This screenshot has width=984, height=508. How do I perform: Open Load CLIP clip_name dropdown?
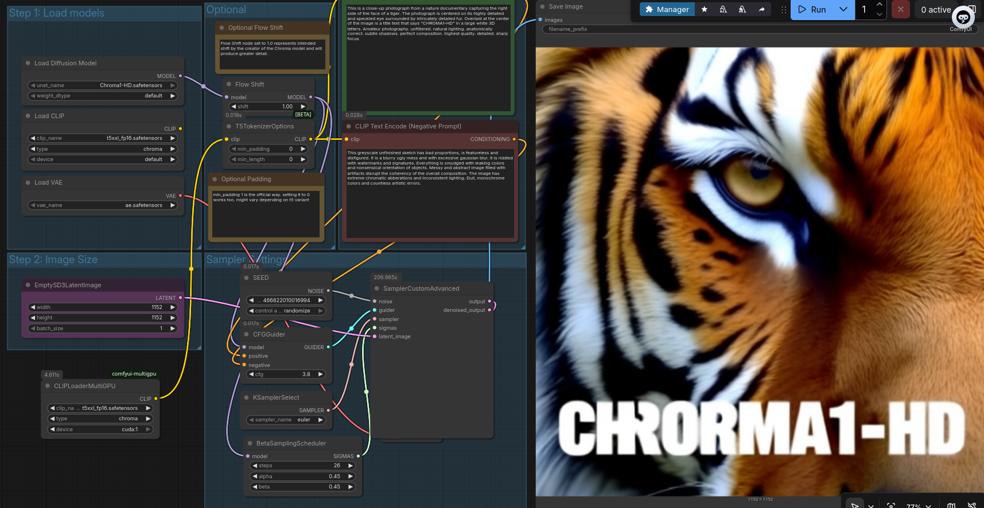[x=103, y=138]
